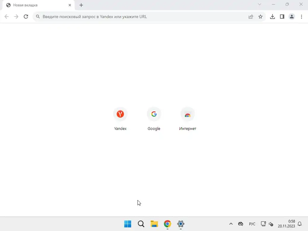Screen dimensions: 308x231
Task: Close the Новая вкладка tab
Action: [x=70, y=5]
